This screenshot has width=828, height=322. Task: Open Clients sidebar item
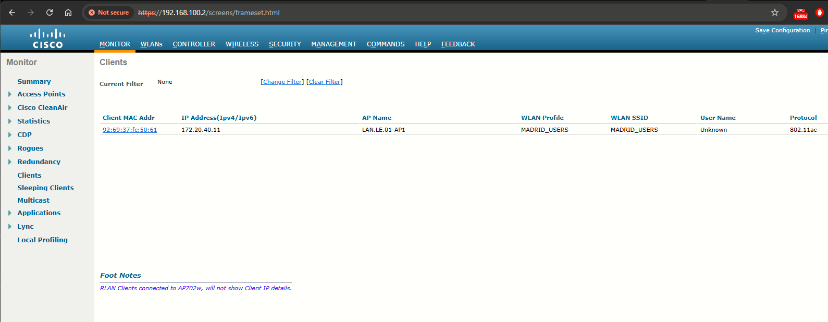[x=29, y=176]
